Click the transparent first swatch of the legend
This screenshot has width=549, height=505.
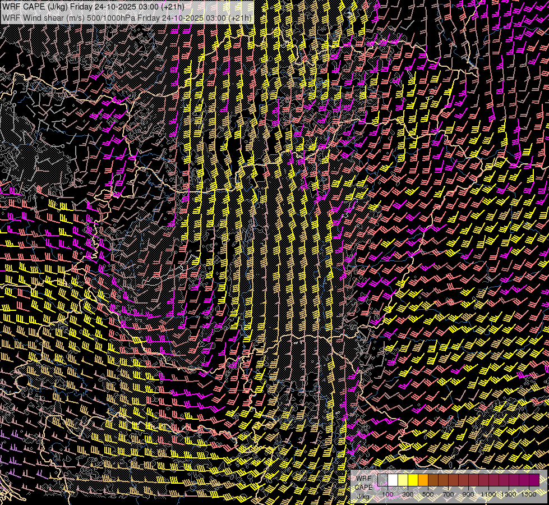(x=382, y=480)
